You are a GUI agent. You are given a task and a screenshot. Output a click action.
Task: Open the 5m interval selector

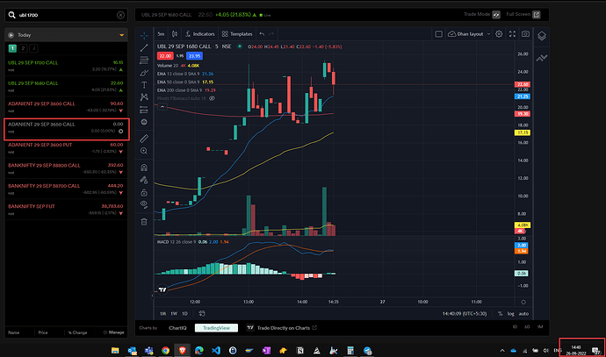pyautogui.click(x=161, y=34)
